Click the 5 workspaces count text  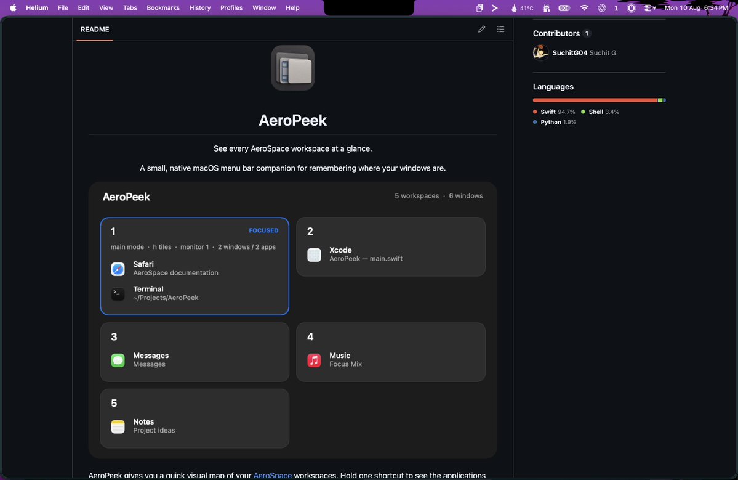point(417,196)
